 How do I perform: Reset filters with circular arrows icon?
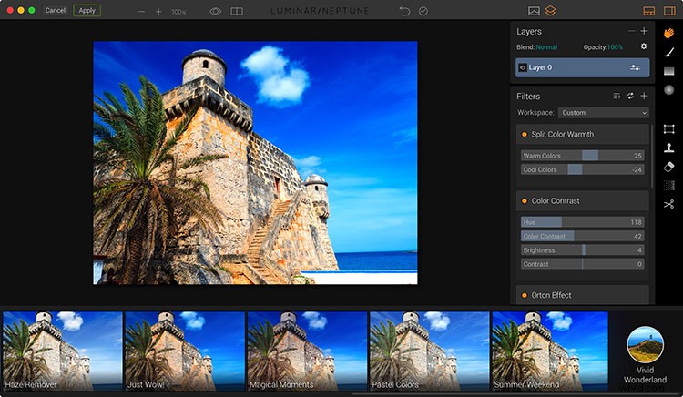(630, 96)
